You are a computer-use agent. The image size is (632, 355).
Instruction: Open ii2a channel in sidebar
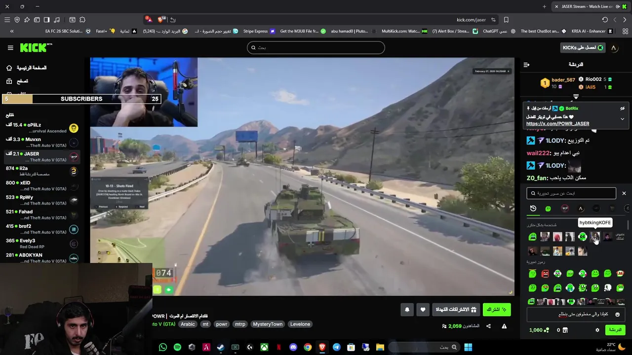(x=42, y=171)
